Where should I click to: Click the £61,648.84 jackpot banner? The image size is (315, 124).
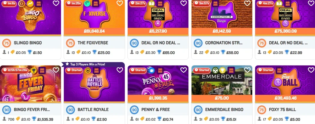(94, 31)
